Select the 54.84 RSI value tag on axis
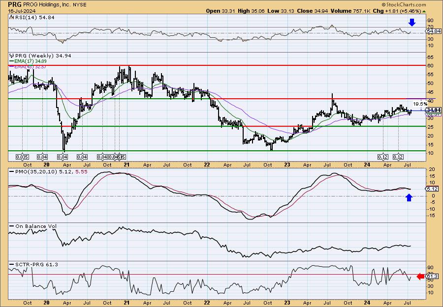Viewport: 443px width, 307px height. (434, 31)
